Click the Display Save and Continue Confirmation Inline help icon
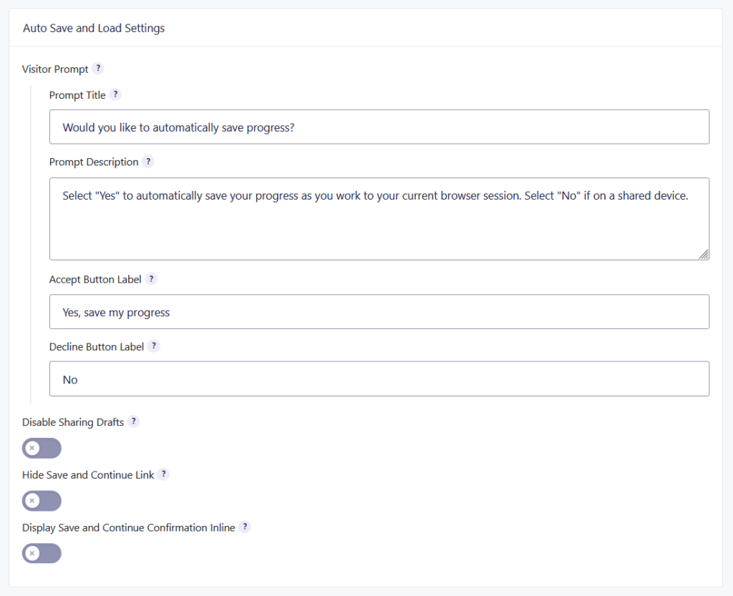Viewport: 733px width, 596px height. [x=245, y=527]
